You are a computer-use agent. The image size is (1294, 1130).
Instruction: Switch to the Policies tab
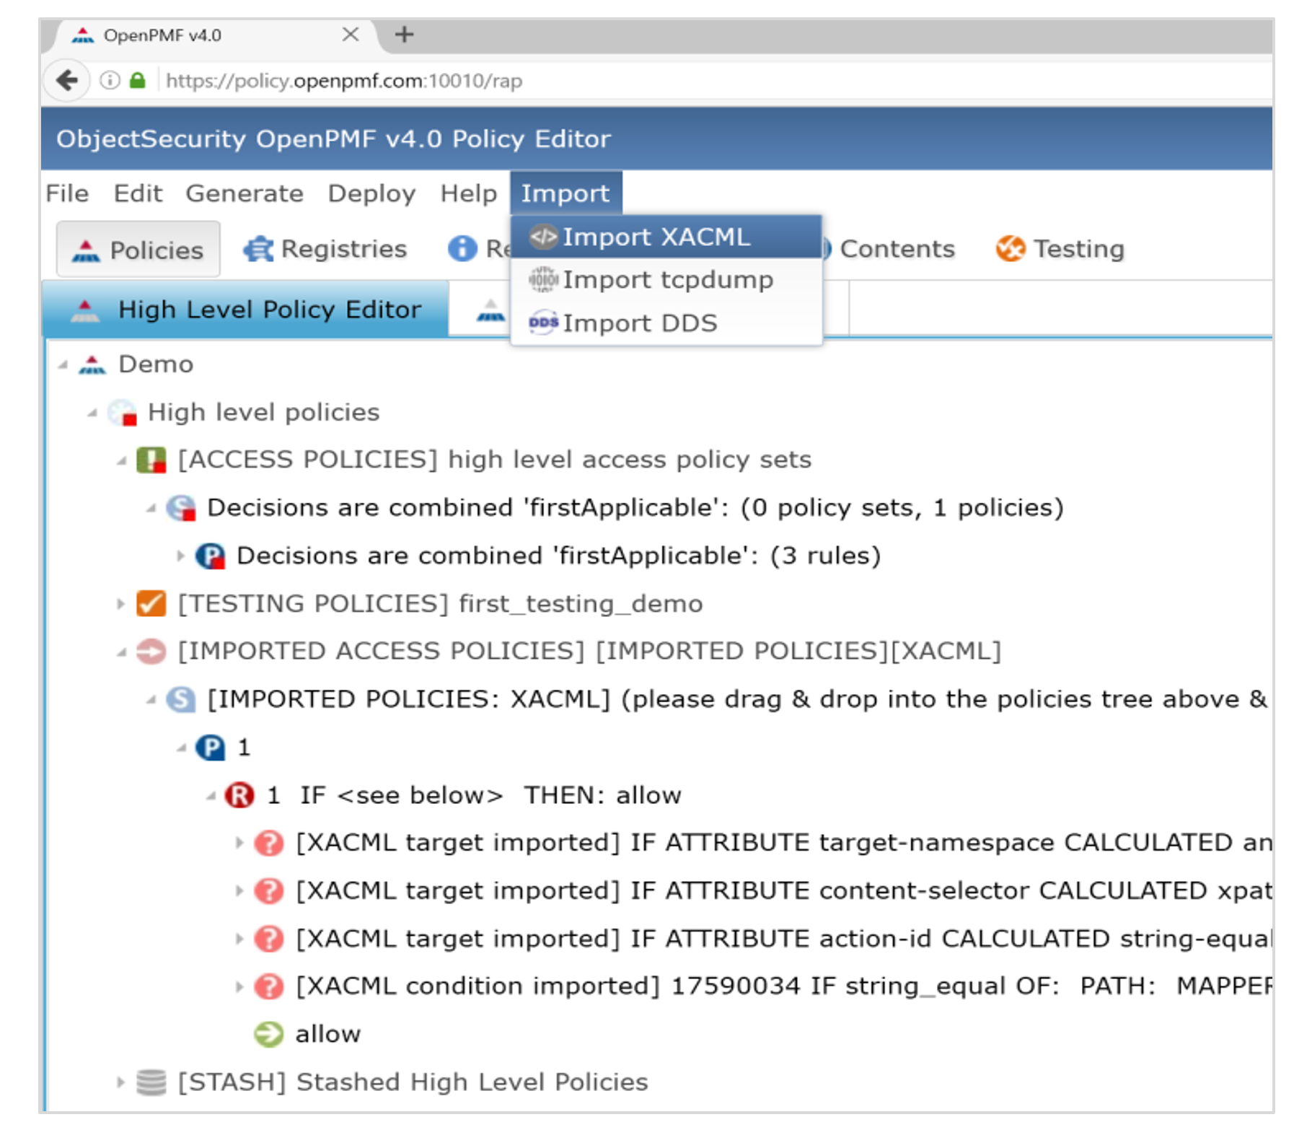pos(138,250)
